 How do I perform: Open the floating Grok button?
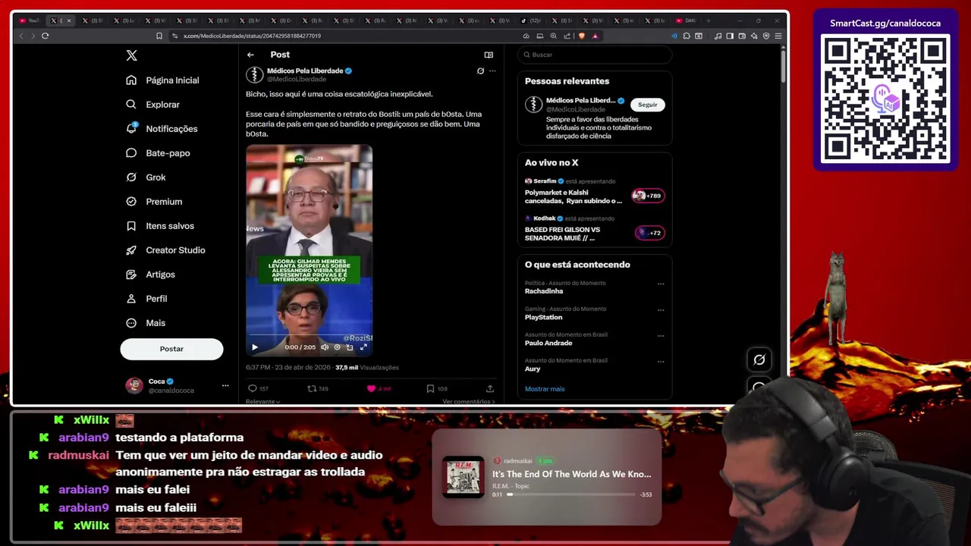(x=759, y=359)
